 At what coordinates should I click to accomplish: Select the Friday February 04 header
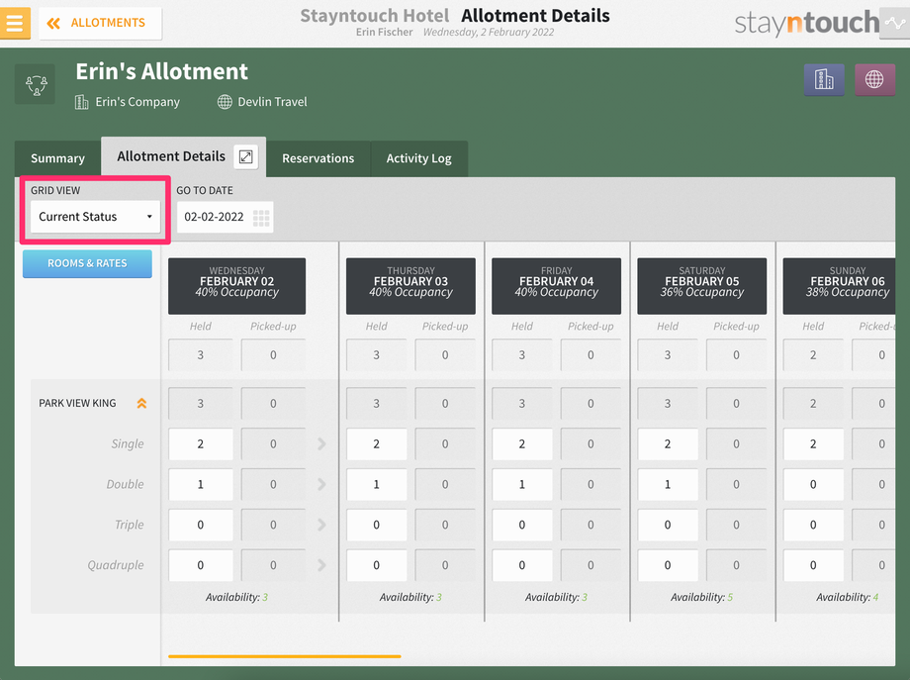(x=556, y=286)
